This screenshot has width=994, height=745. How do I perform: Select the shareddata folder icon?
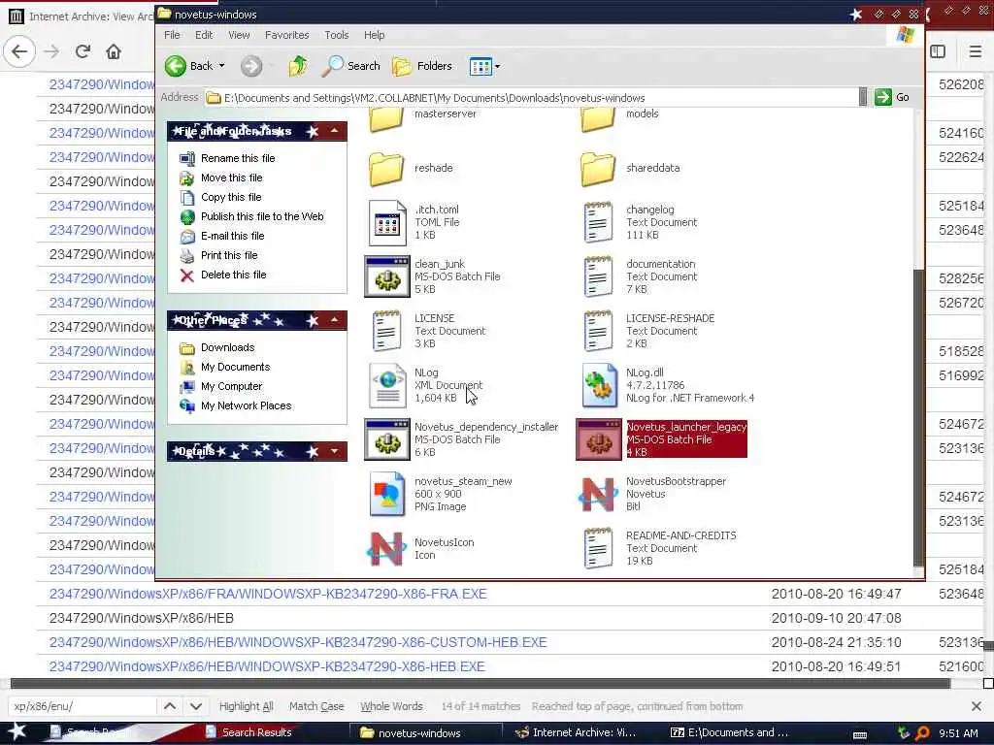[598, 169]
